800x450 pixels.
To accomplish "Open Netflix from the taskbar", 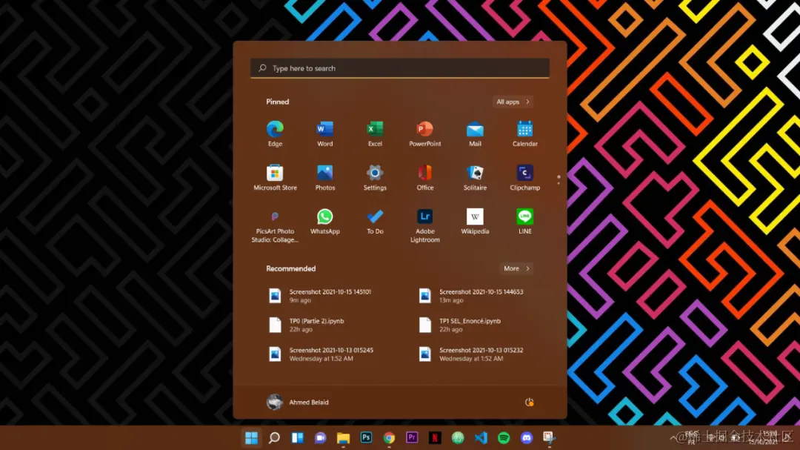I will tap(435, 437).
